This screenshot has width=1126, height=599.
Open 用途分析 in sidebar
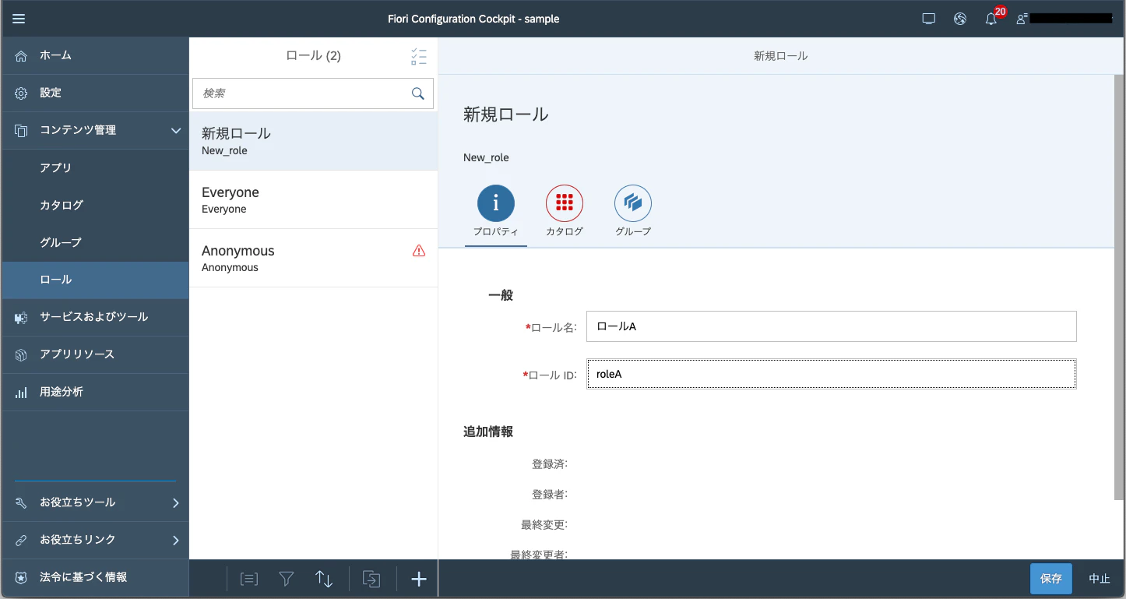95,392
